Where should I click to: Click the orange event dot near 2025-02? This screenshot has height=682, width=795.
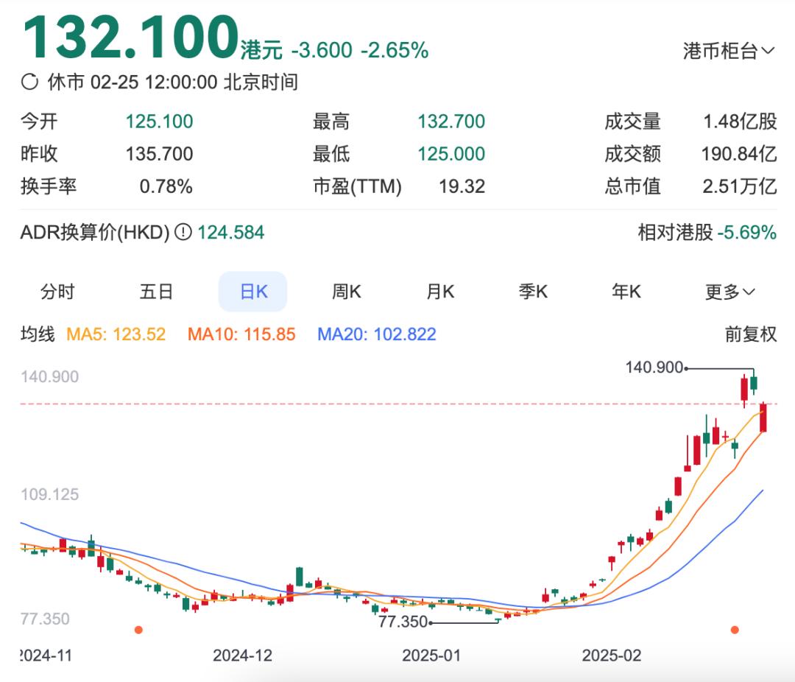[x=735, y=630]
